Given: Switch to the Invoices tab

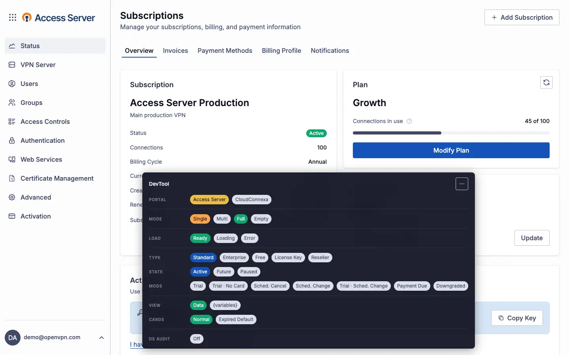Looking at the screenshot, I should coord(175,50).
